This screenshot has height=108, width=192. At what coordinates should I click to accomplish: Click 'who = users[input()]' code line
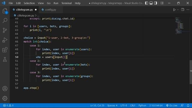[52, 57]
